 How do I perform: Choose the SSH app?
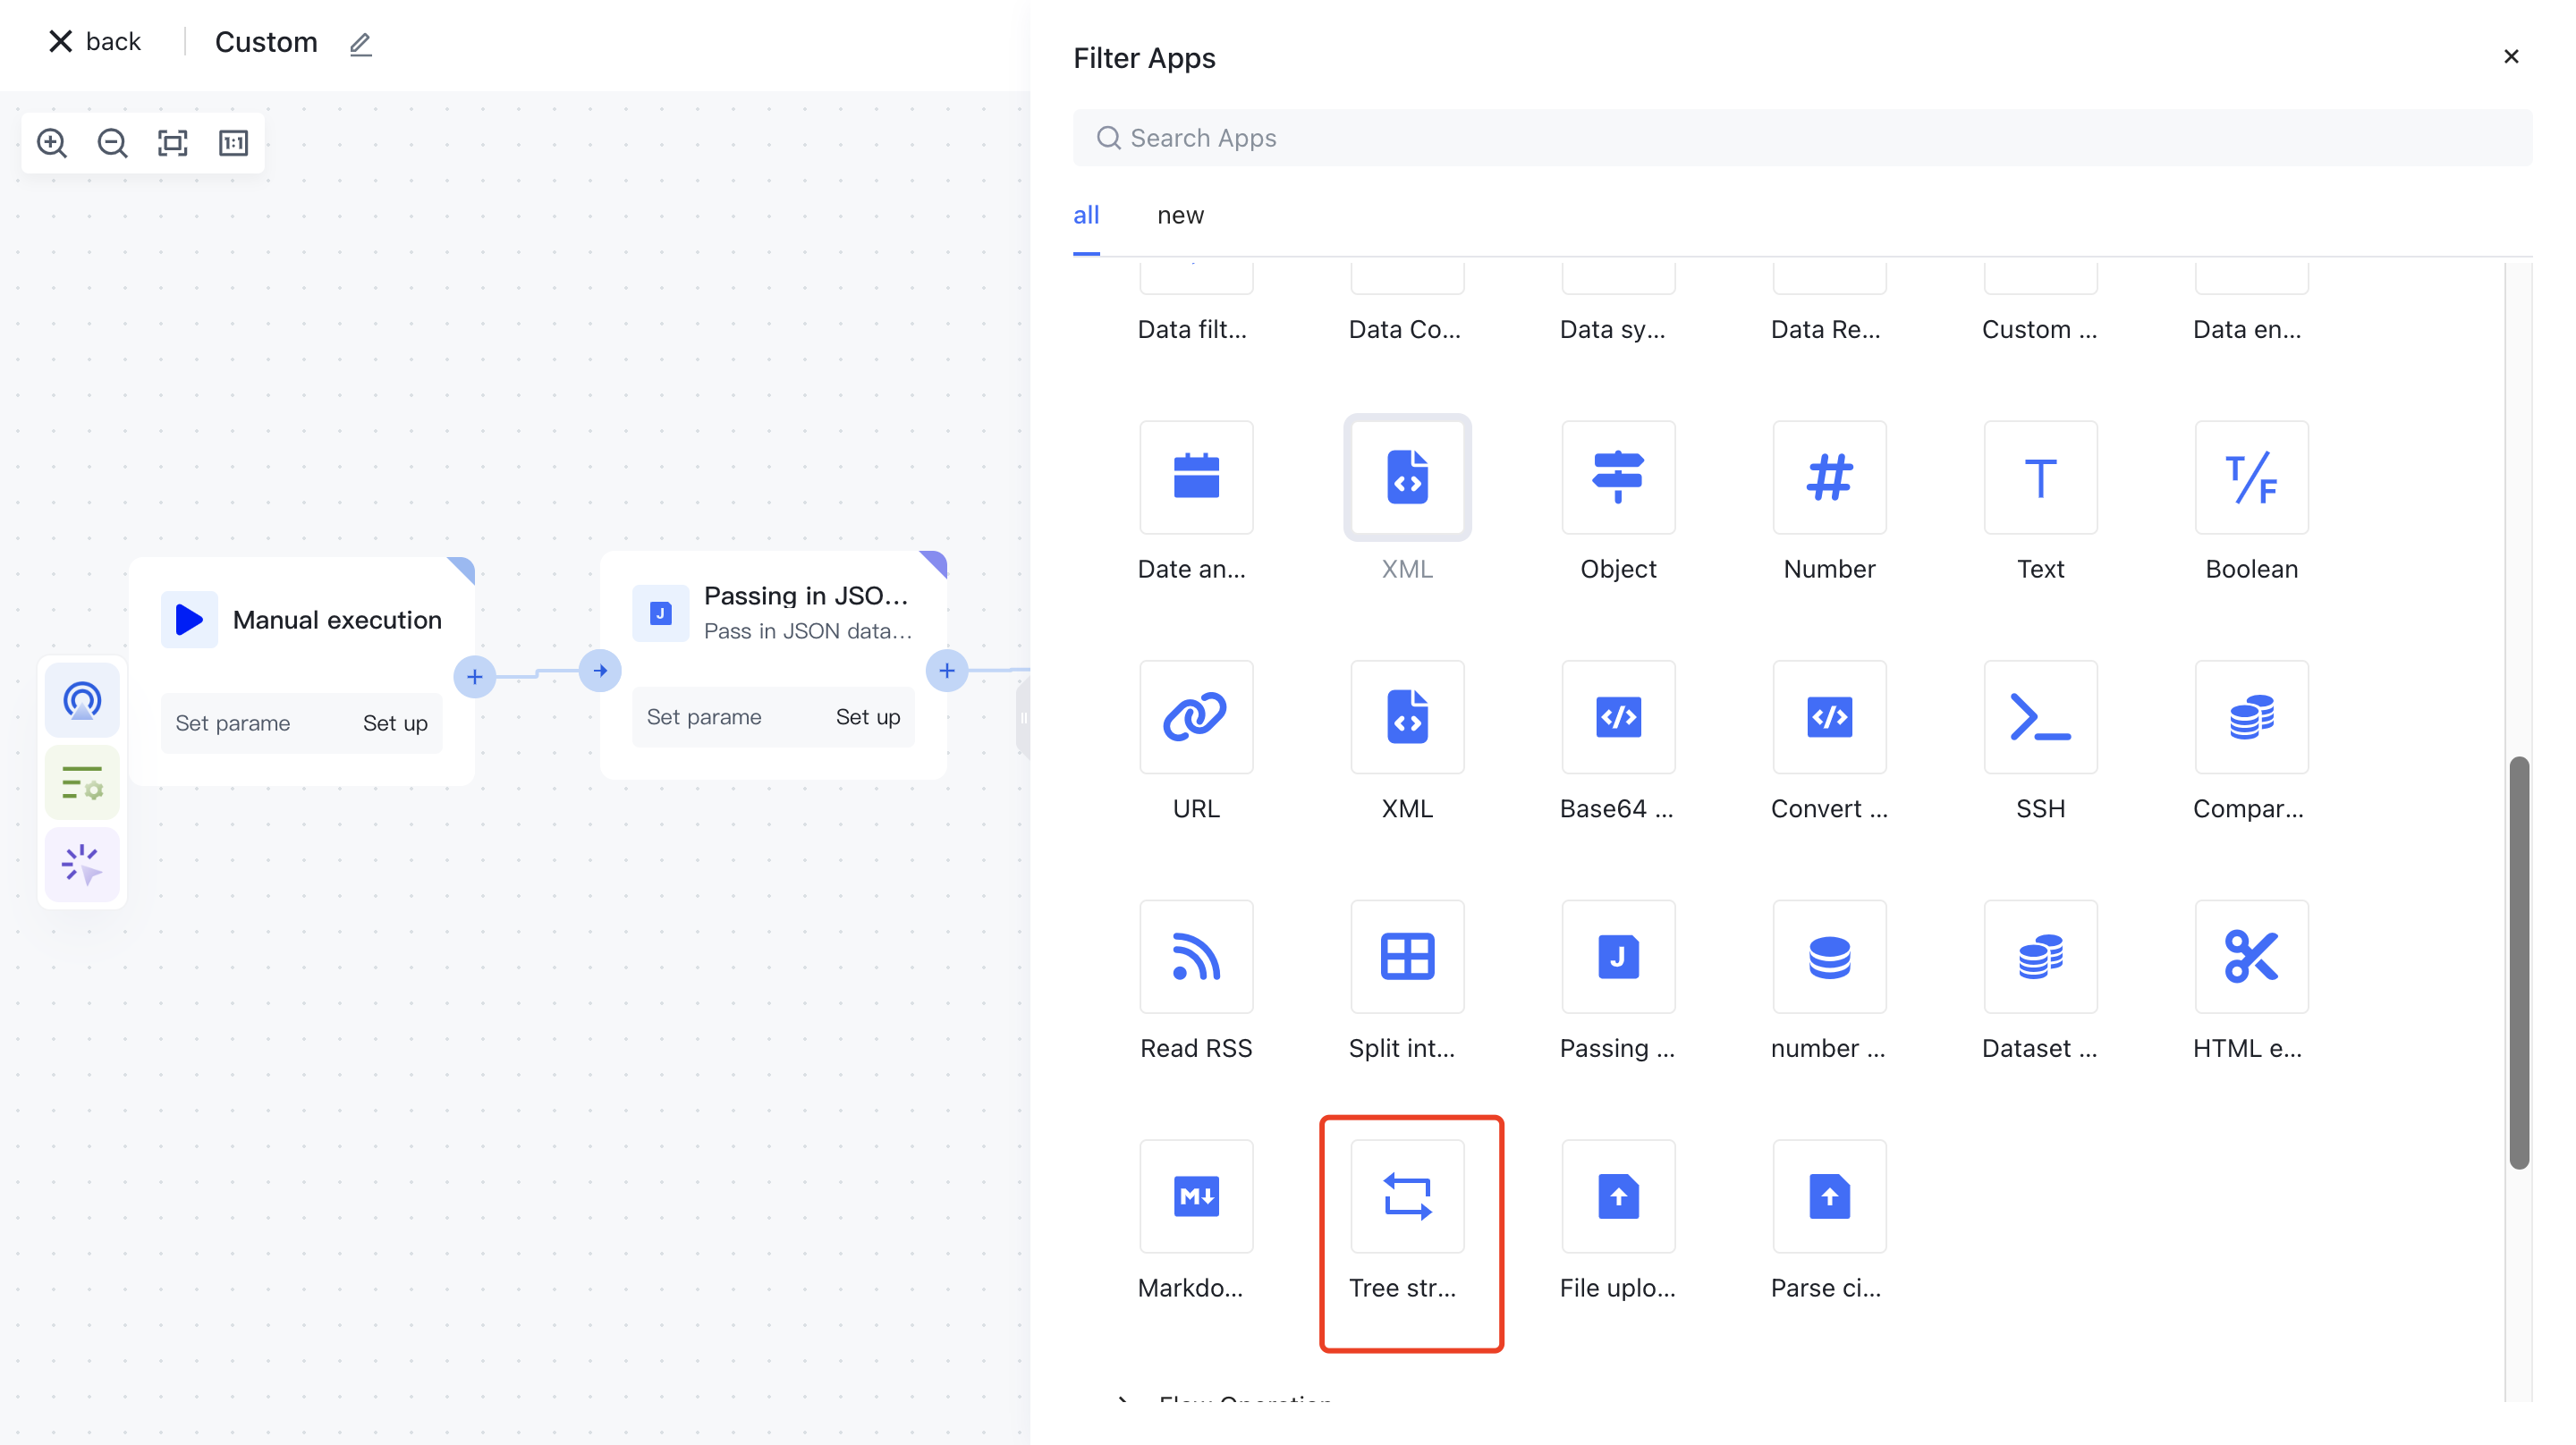coord(2040,717)
